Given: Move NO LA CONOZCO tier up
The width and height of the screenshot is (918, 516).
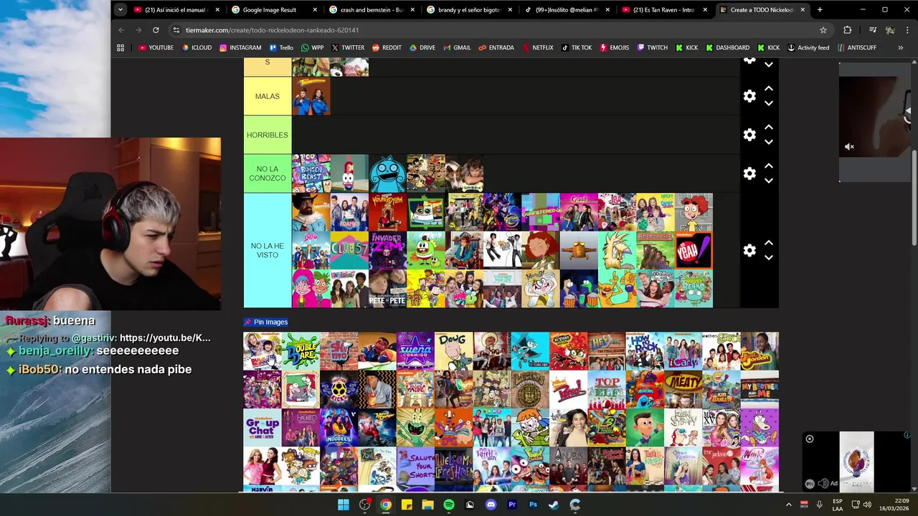Looking at the screenshot, I should click(768, 166).
